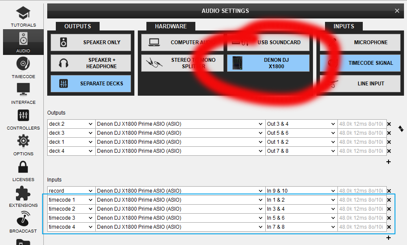Open the deck 4 source dropdown
Image resolution: width=407 pixels, height=245 pixels.
(x=71, y=151)
